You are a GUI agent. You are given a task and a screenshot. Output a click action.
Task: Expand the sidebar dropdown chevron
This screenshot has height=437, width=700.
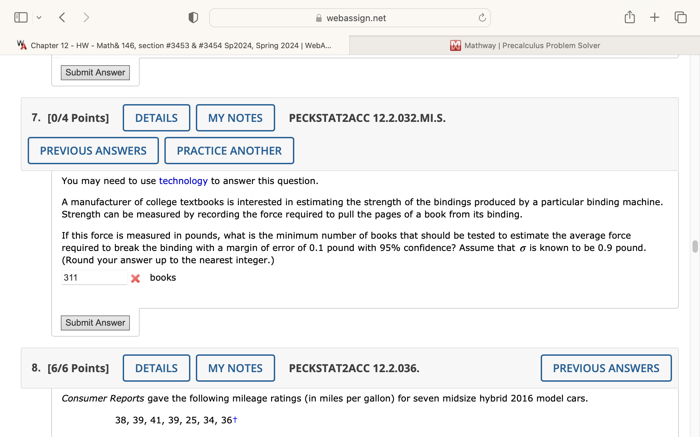click(x=39, y=17)
